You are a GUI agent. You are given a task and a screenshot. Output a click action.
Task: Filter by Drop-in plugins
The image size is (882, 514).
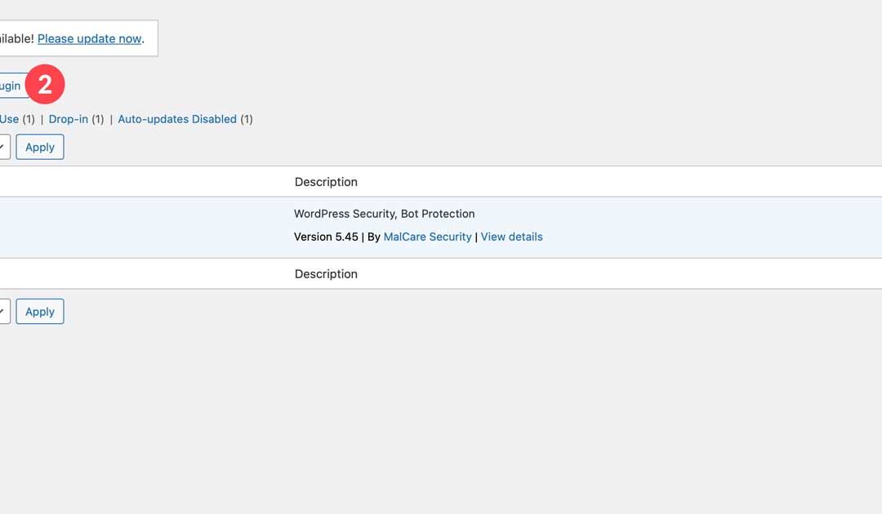click(69, 119)
